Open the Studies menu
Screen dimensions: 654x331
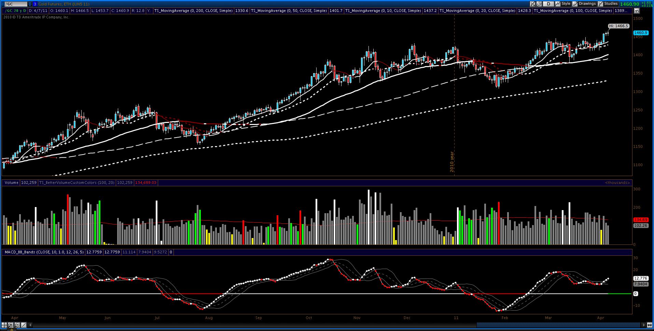(x=608, y=4)
